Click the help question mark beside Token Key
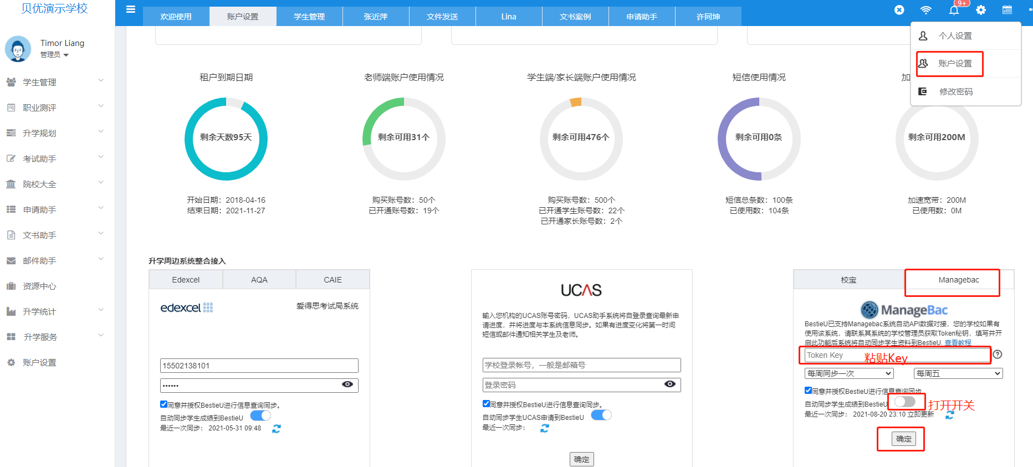This screenshot has height=467, width=1033. [998, 355]
